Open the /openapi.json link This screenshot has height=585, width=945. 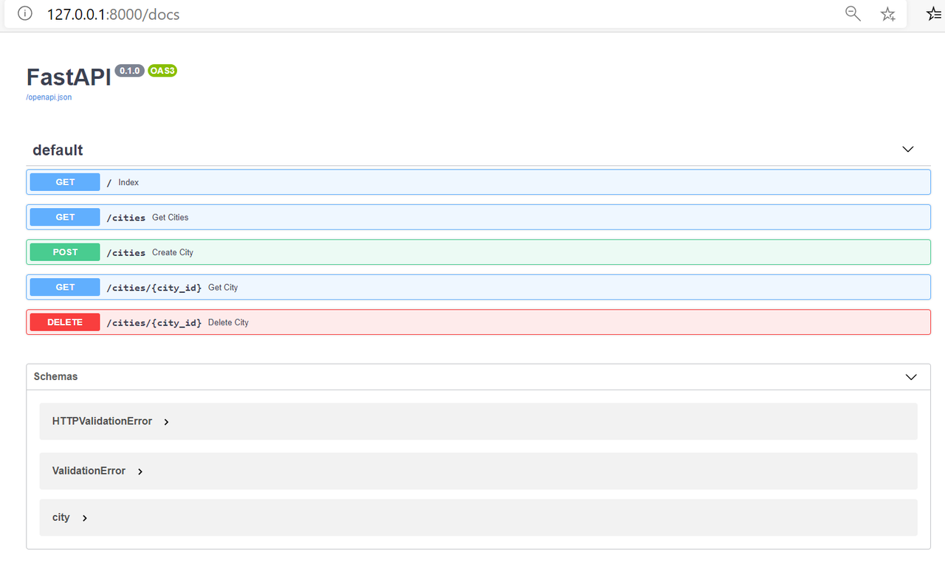[x=49, y=97]
